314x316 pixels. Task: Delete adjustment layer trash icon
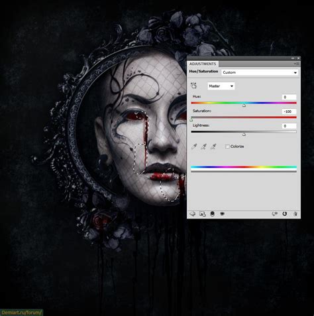295,214
